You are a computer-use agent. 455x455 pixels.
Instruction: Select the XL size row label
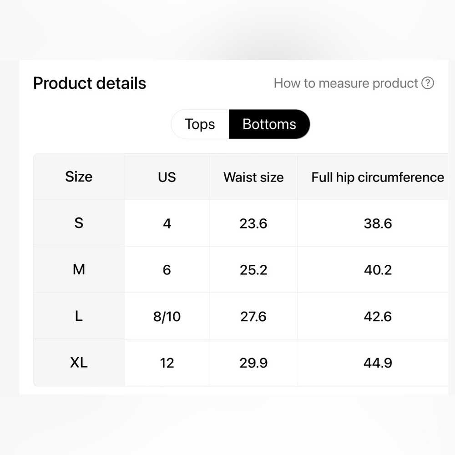[79, 363]
